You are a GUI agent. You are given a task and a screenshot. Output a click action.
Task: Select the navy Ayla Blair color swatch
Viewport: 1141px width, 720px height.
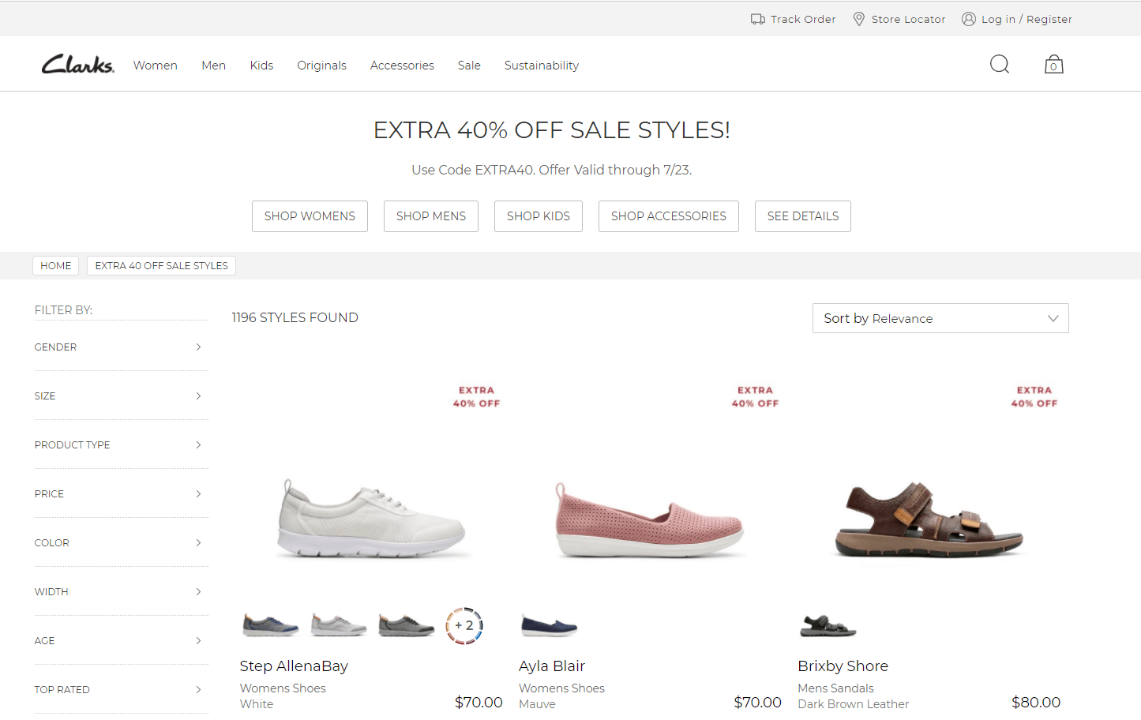pyautogui.click(x=550, y=626)
